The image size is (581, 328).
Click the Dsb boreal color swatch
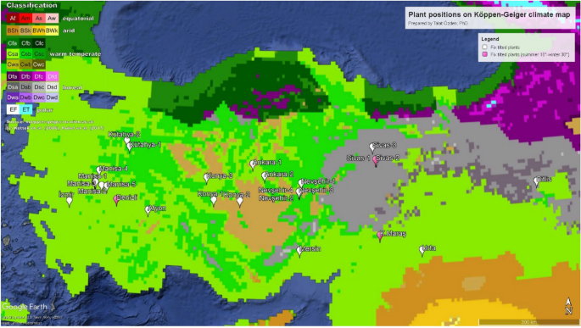tap(25, 87)
